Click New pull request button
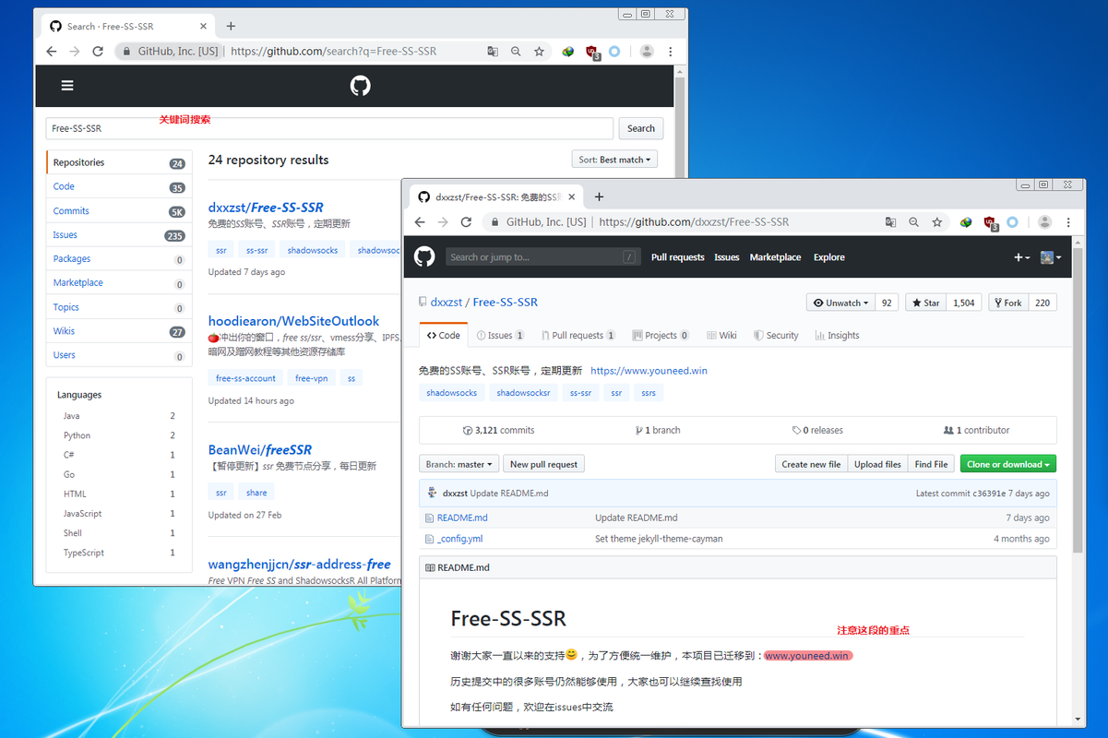 [543, 464]
